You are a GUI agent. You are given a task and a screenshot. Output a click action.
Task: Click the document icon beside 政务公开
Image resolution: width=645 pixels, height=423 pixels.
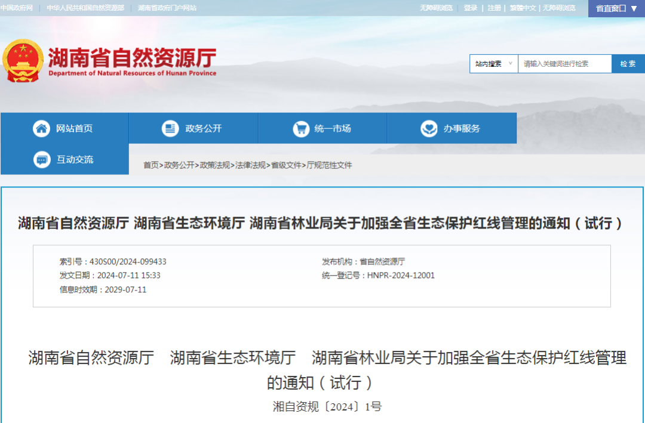click(170, 128)
